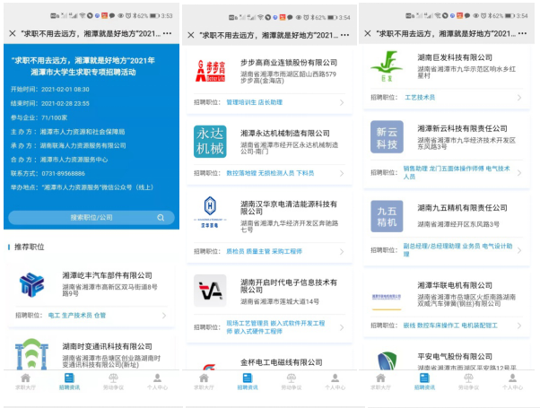Open the green 巨发 company logo

click(387, 66)
